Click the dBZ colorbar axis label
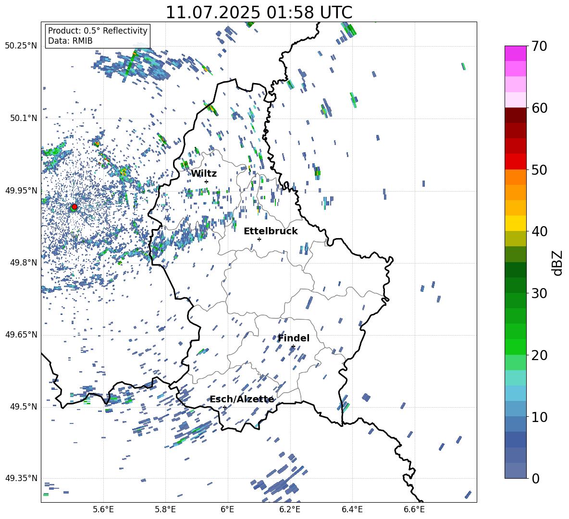 click(x=558, y=263)
